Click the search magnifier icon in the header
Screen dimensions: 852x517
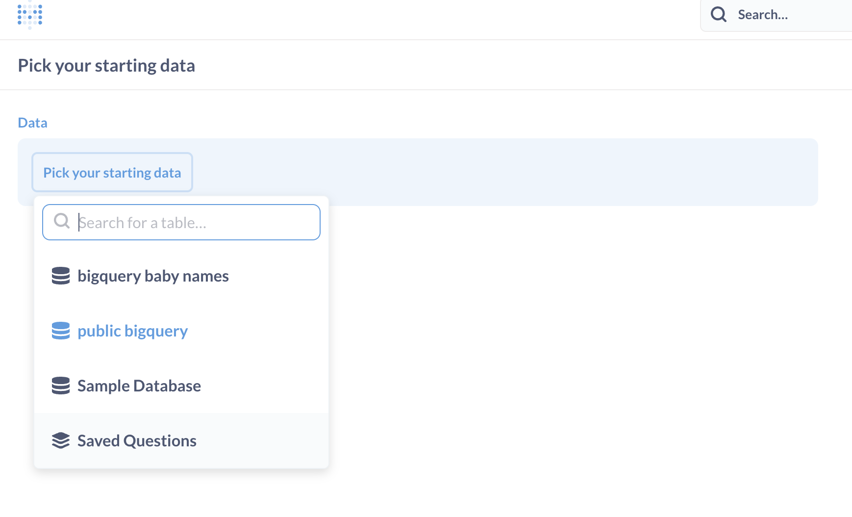pyautogui.click(x=718, y=14)
